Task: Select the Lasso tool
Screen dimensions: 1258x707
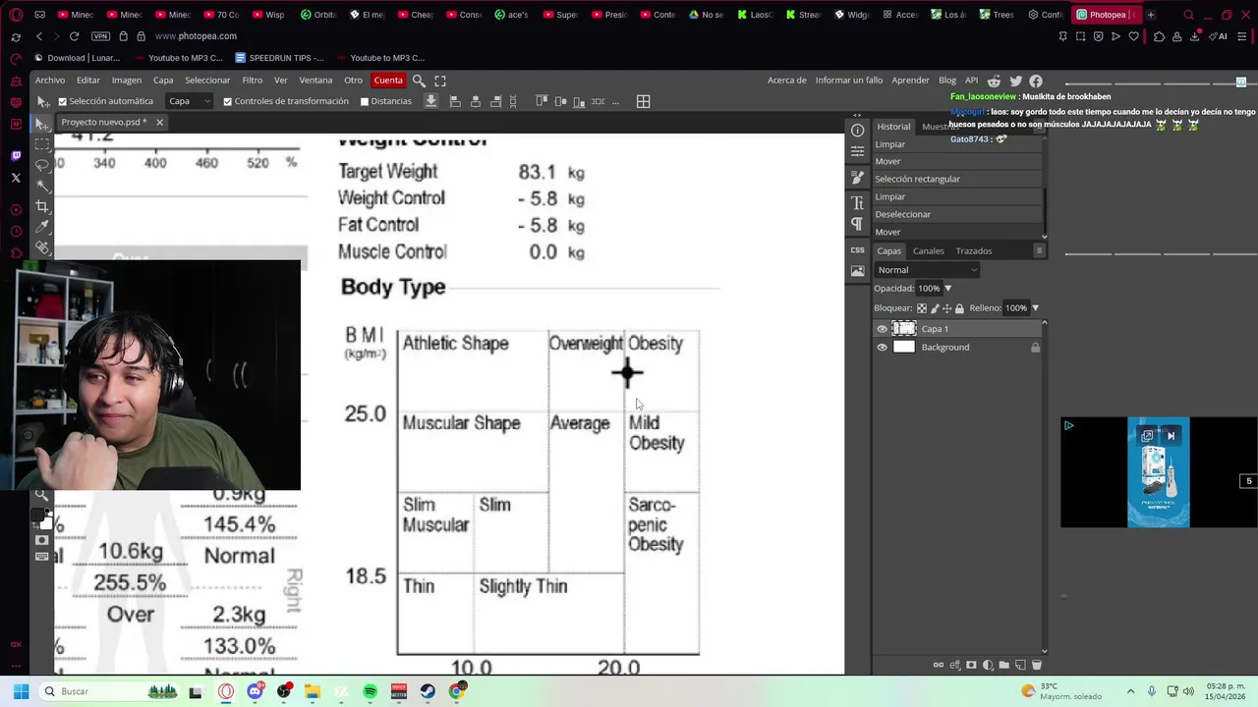Action: point(42,165)
